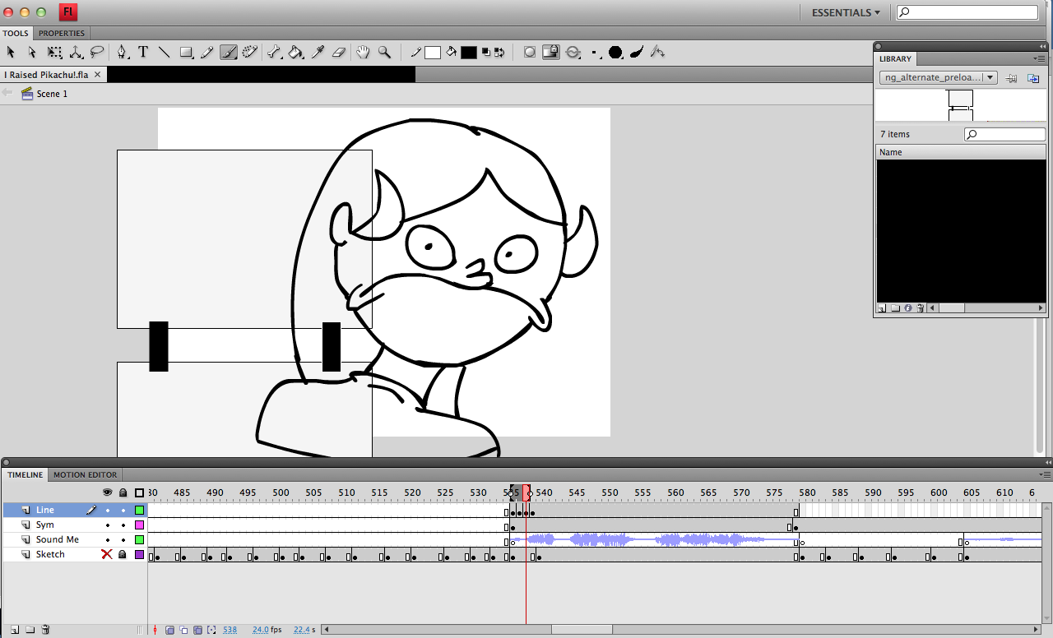Click the Swap Colors button
This screenshot has height=638, width=1053.
coord(499,53)
